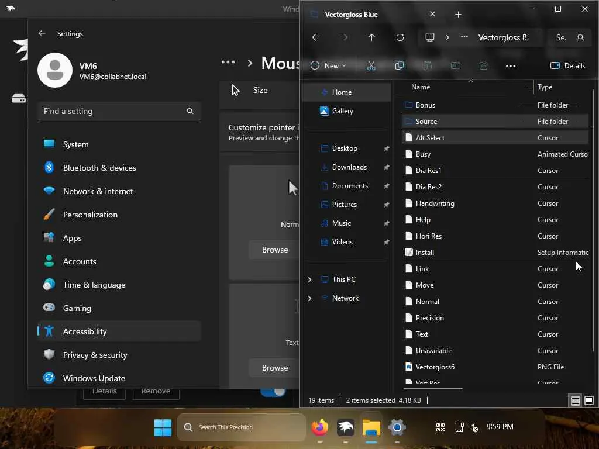Image resolution: width=599 pixels, height=449 pixels.
Task: Select the Handwriting cursor file
Action: (x=495, y=203)
